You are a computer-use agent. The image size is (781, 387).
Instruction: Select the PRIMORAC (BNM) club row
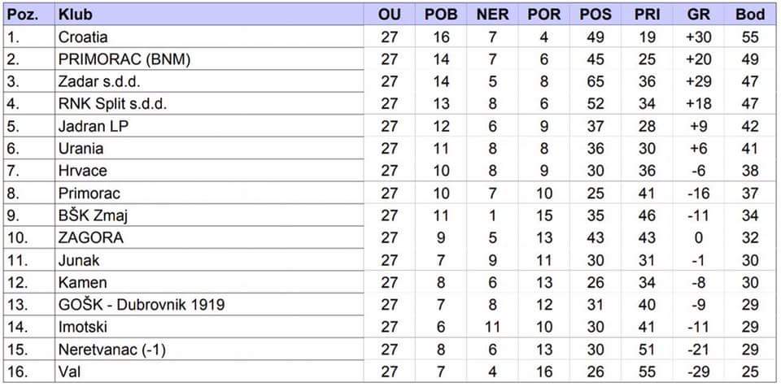[124, 59]
